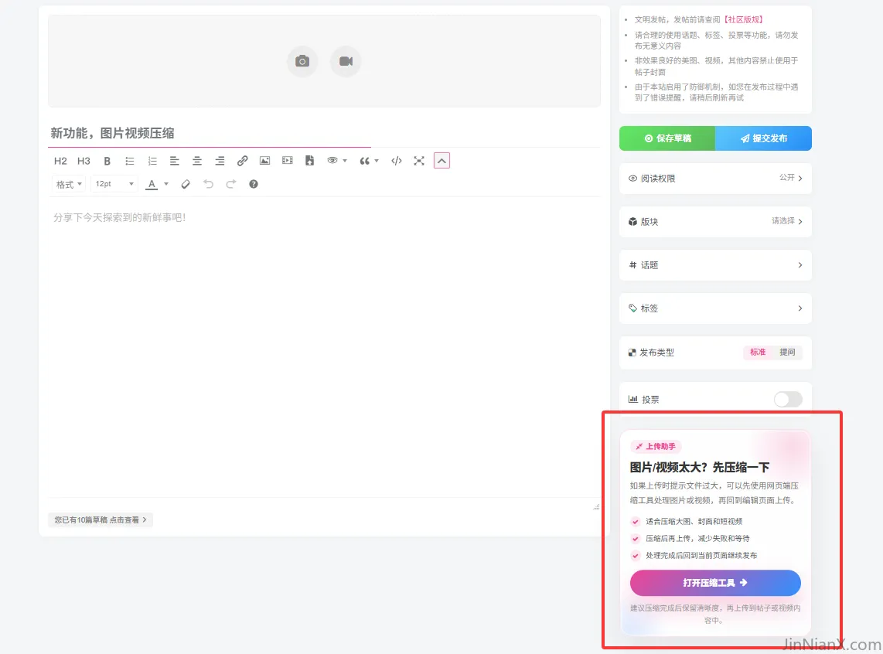883x654 pixels.
Task: Click the 上传助手 badge
Action: coord(656,446)
